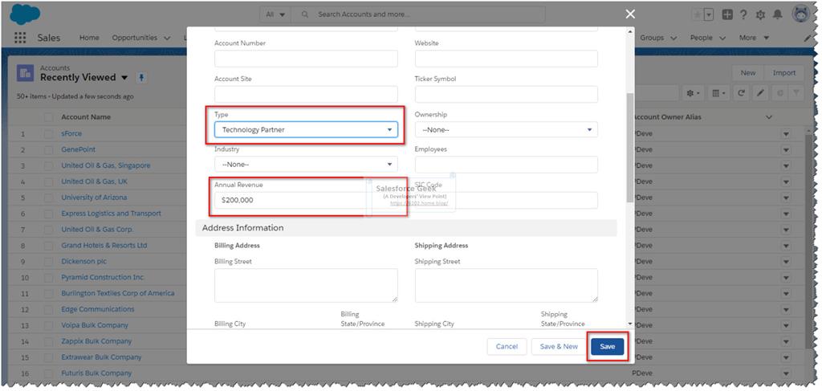The image size is (822, 391).
Task: Open the United Oil & Gas, Singapore account
Action: pos(106,165)
